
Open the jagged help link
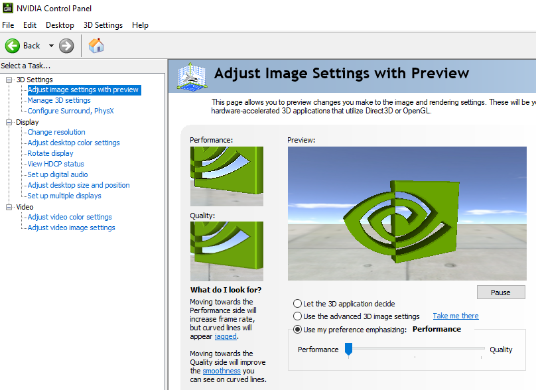coord(226,336)
